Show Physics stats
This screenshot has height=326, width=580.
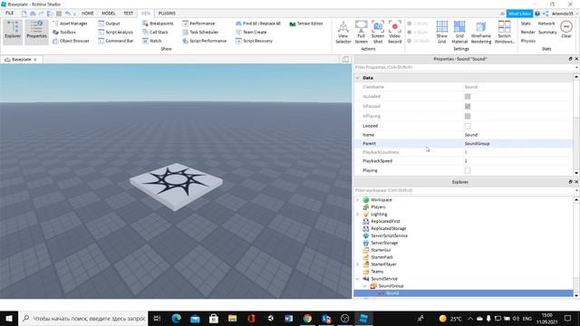pyautogui.click(x=528, y=41)
